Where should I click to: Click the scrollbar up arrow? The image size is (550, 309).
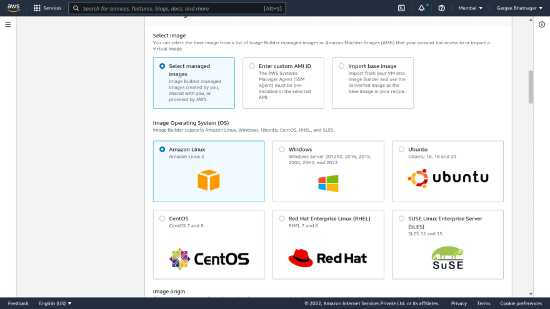click(x=531, y=20)
